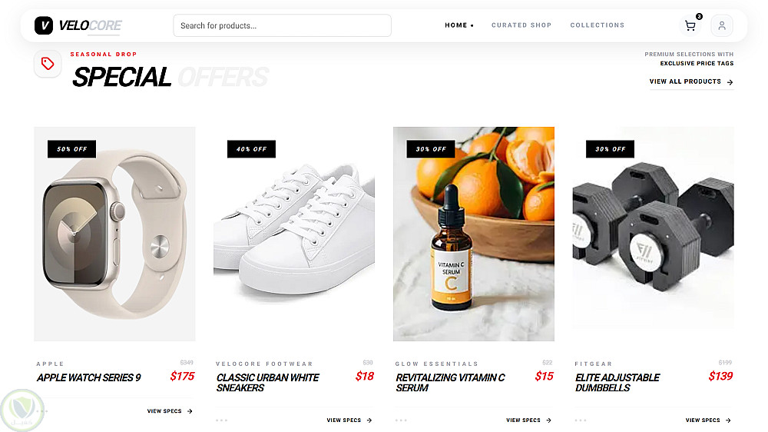
Task: Click the red price tag icon
Action: (x=48, y=64)
